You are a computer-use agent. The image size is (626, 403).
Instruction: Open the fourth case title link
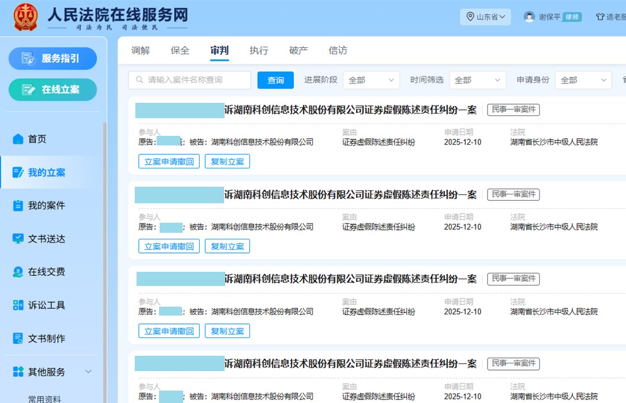(351, 363)
